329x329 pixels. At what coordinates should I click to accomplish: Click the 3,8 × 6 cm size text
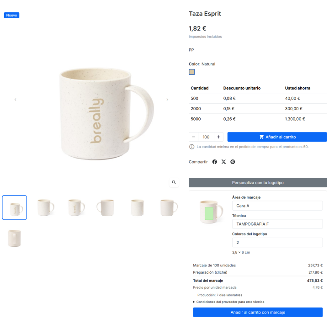(241, 252)
